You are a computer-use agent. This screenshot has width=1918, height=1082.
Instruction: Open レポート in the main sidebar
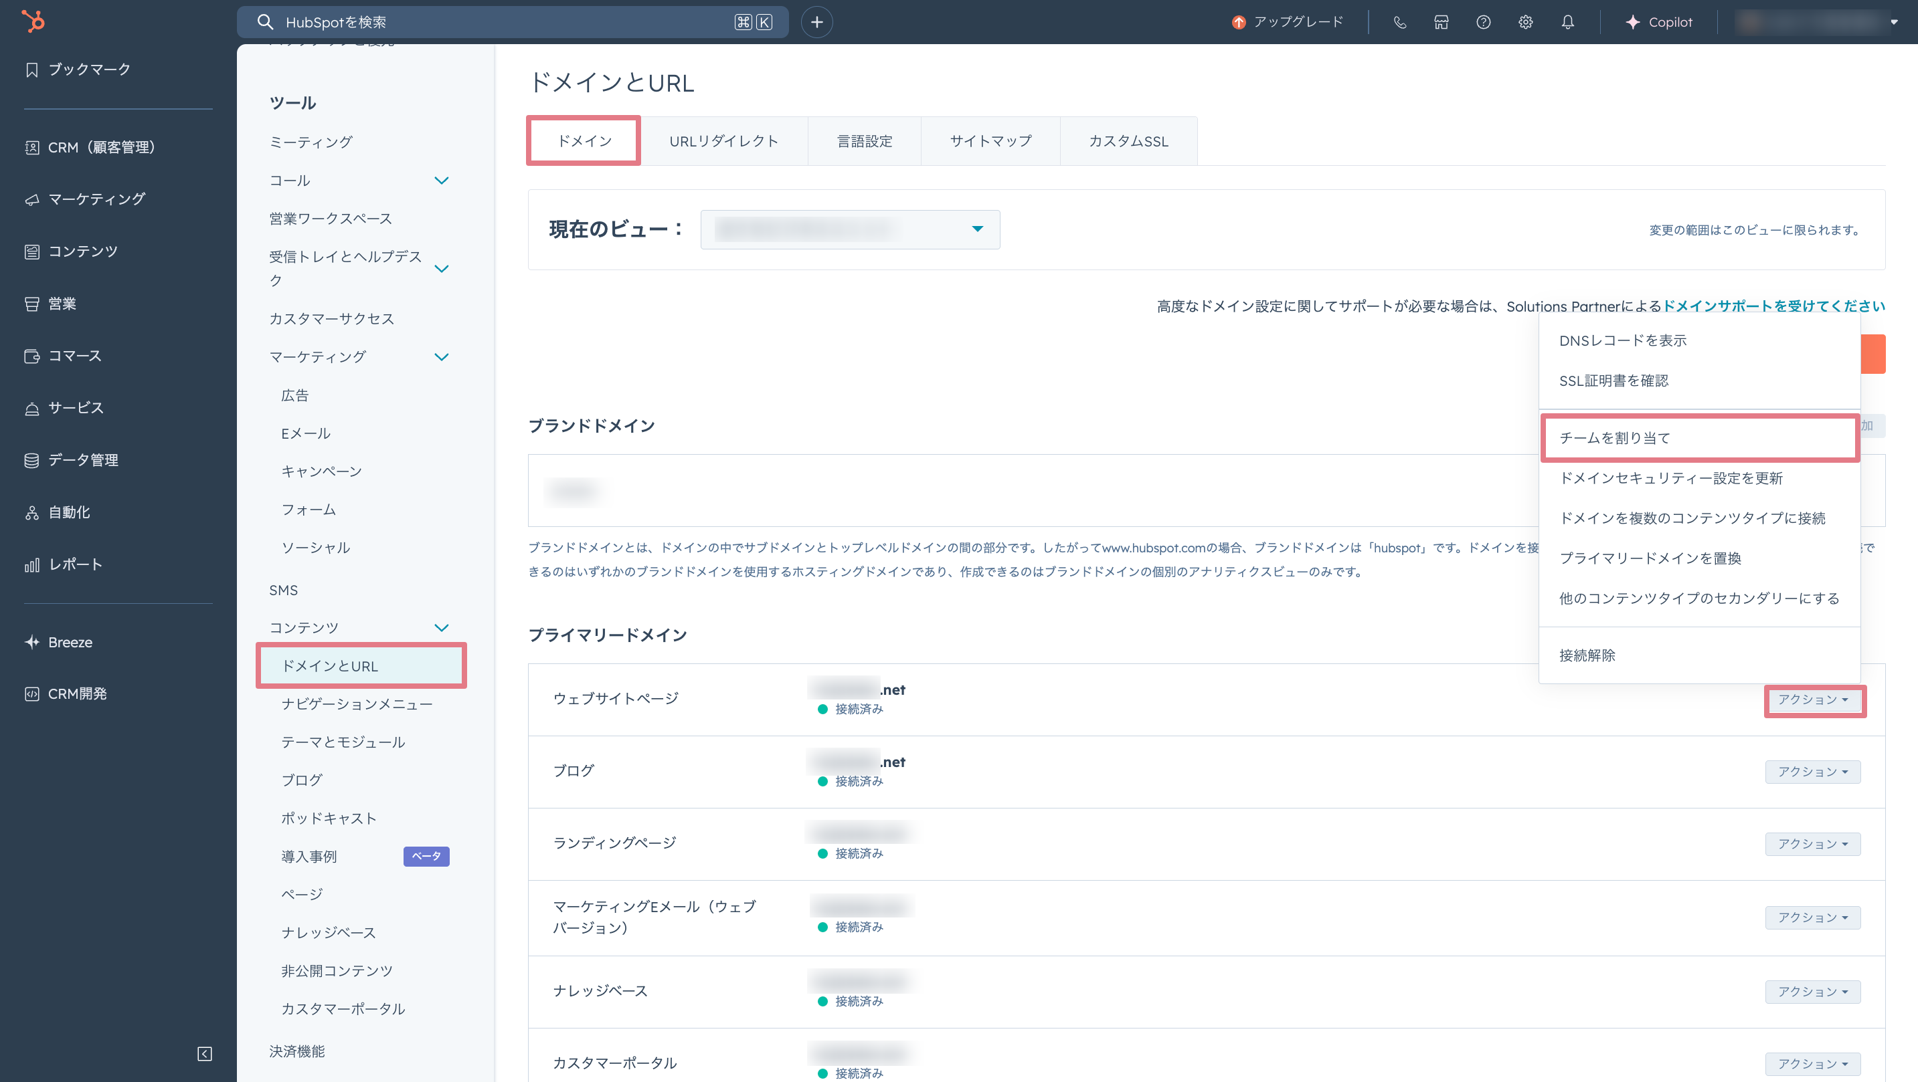64,564
